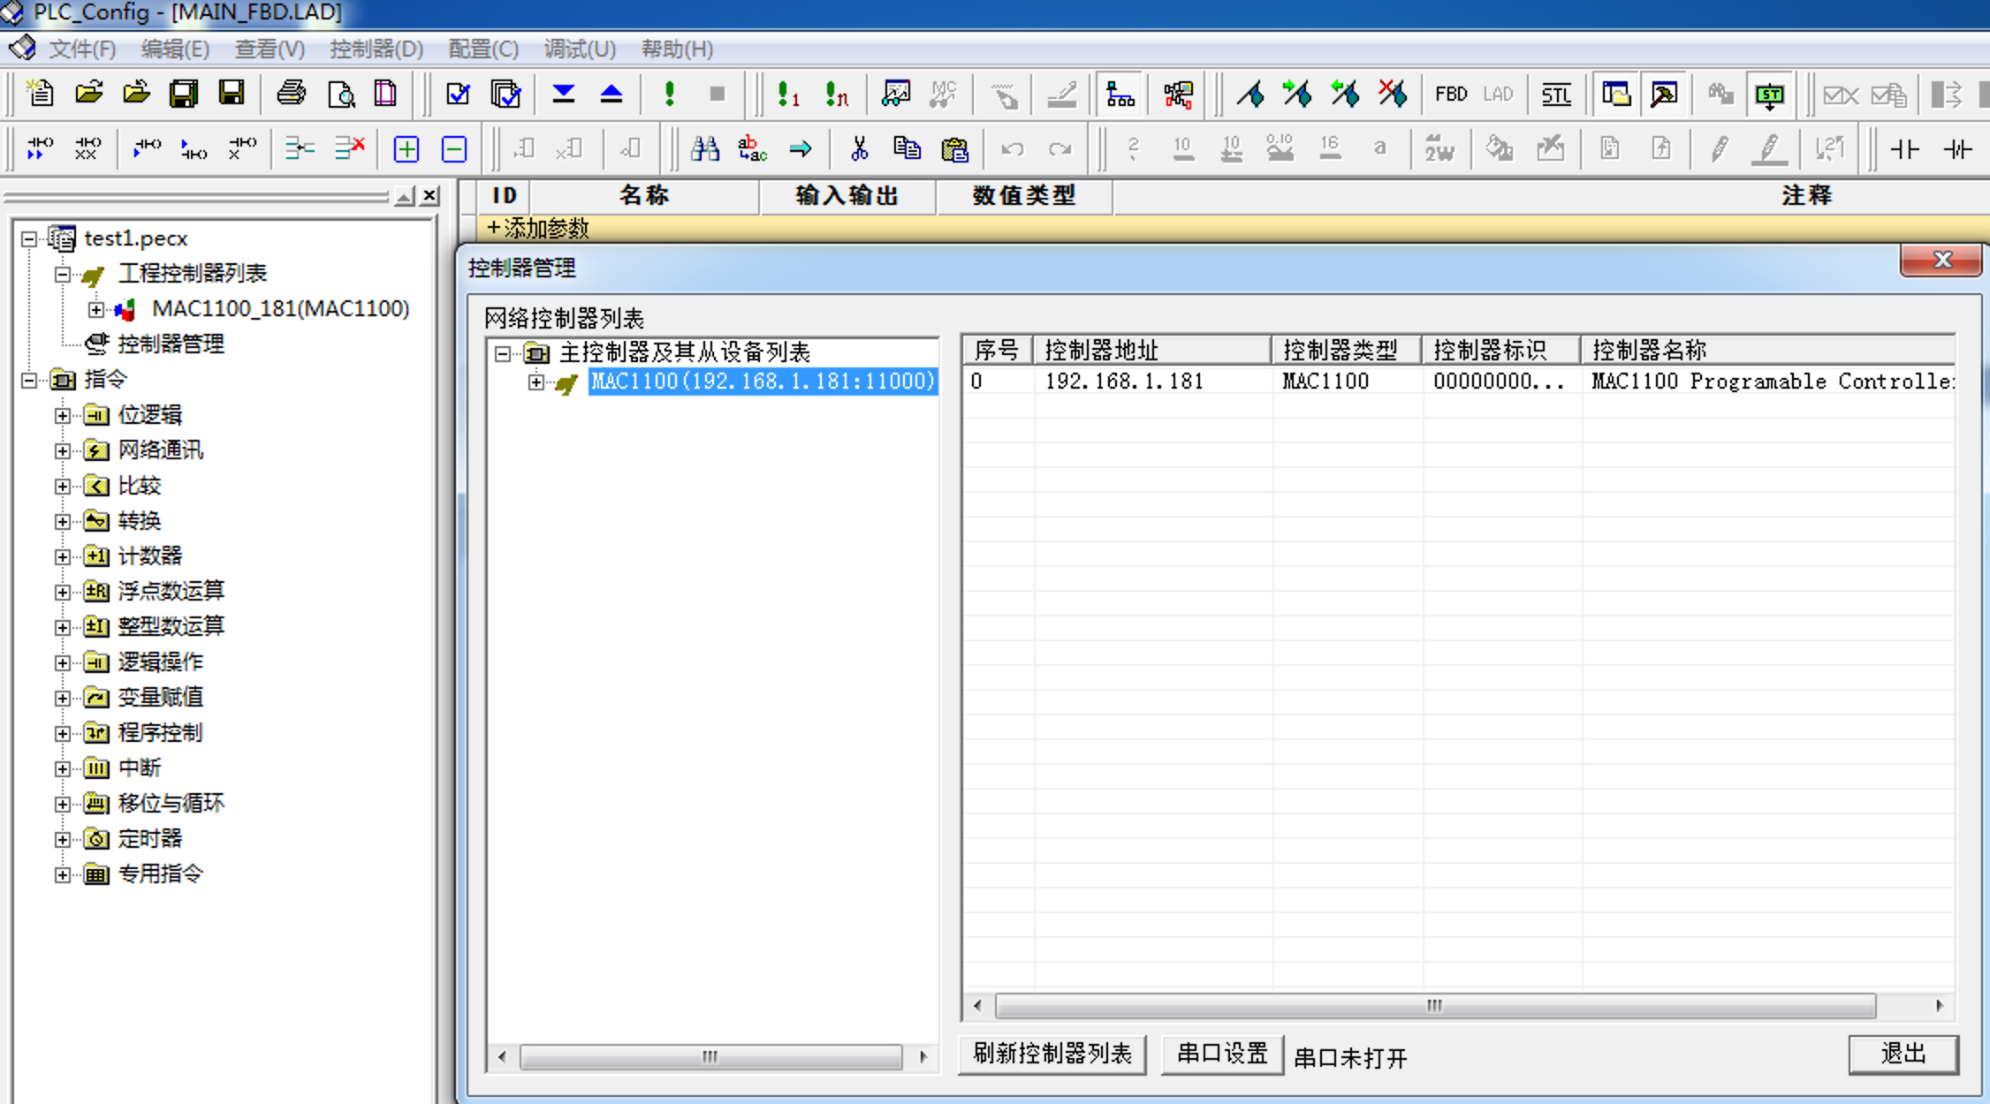
Task: Delete row icon with red X
Action: coord(349,148)
